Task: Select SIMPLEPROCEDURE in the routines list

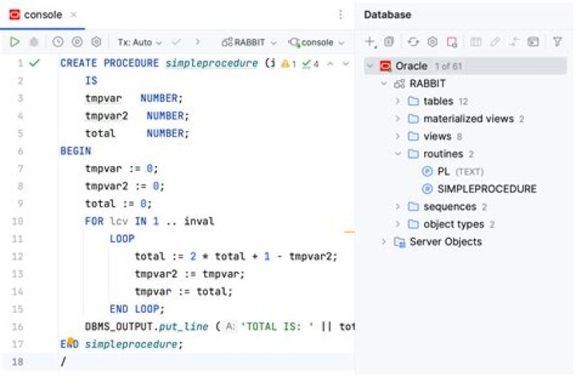Action: (x=486, y=189)
